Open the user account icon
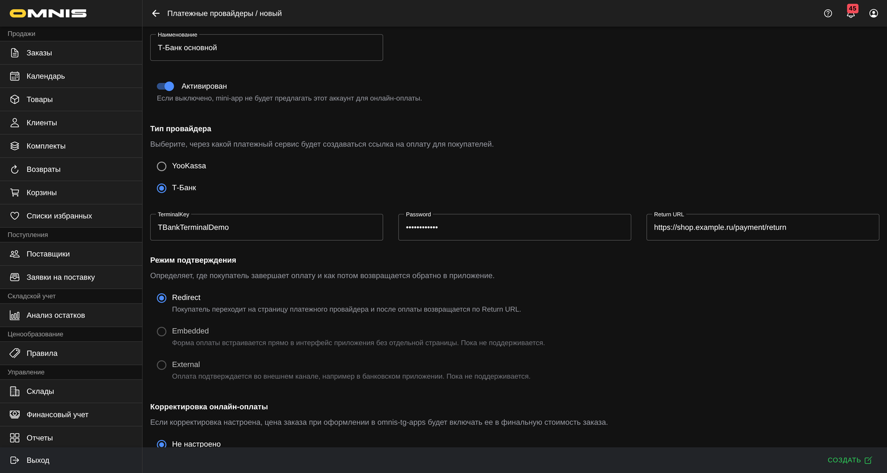The height and width of the screenshot is (473, 887). click(873, 13)
